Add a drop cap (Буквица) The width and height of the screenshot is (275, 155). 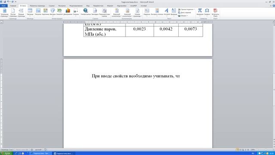(174, 12)
